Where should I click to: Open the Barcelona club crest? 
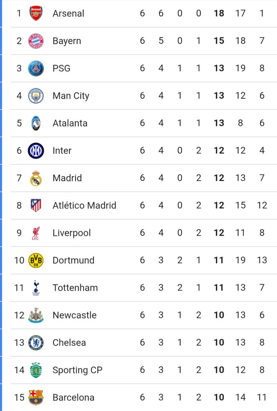click(x=36, y=397)
